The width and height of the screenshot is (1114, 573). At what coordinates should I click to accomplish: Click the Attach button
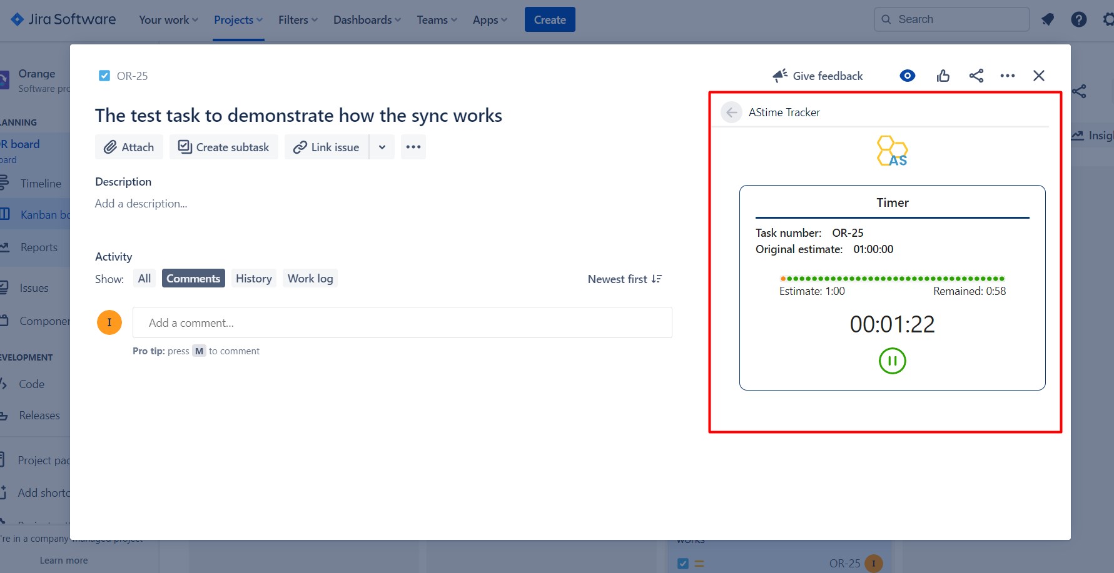coord(129,147)
